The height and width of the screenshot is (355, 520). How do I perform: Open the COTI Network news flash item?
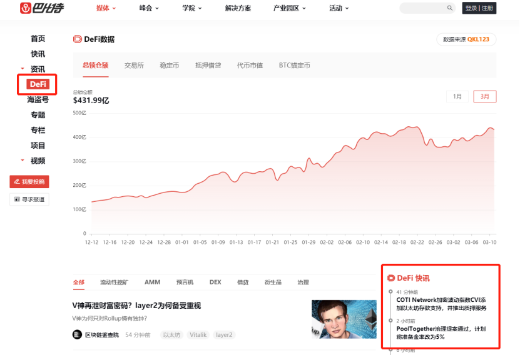pos(441,304)
